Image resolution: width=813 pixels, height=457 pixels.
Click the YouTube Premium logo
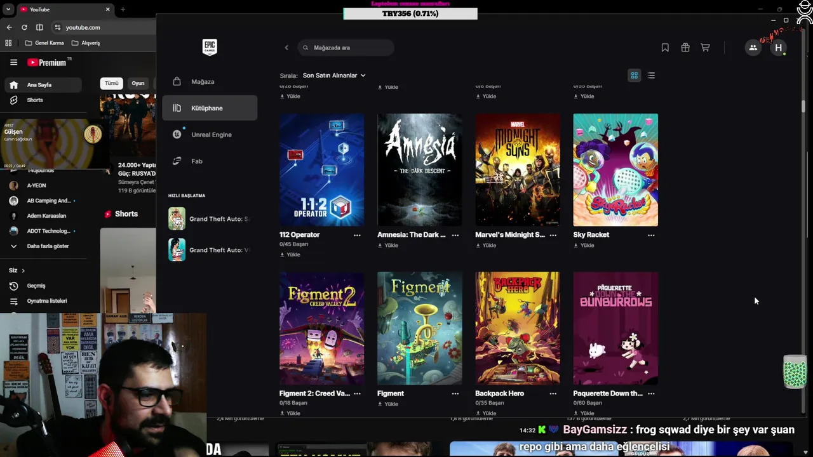coord(48,62)
